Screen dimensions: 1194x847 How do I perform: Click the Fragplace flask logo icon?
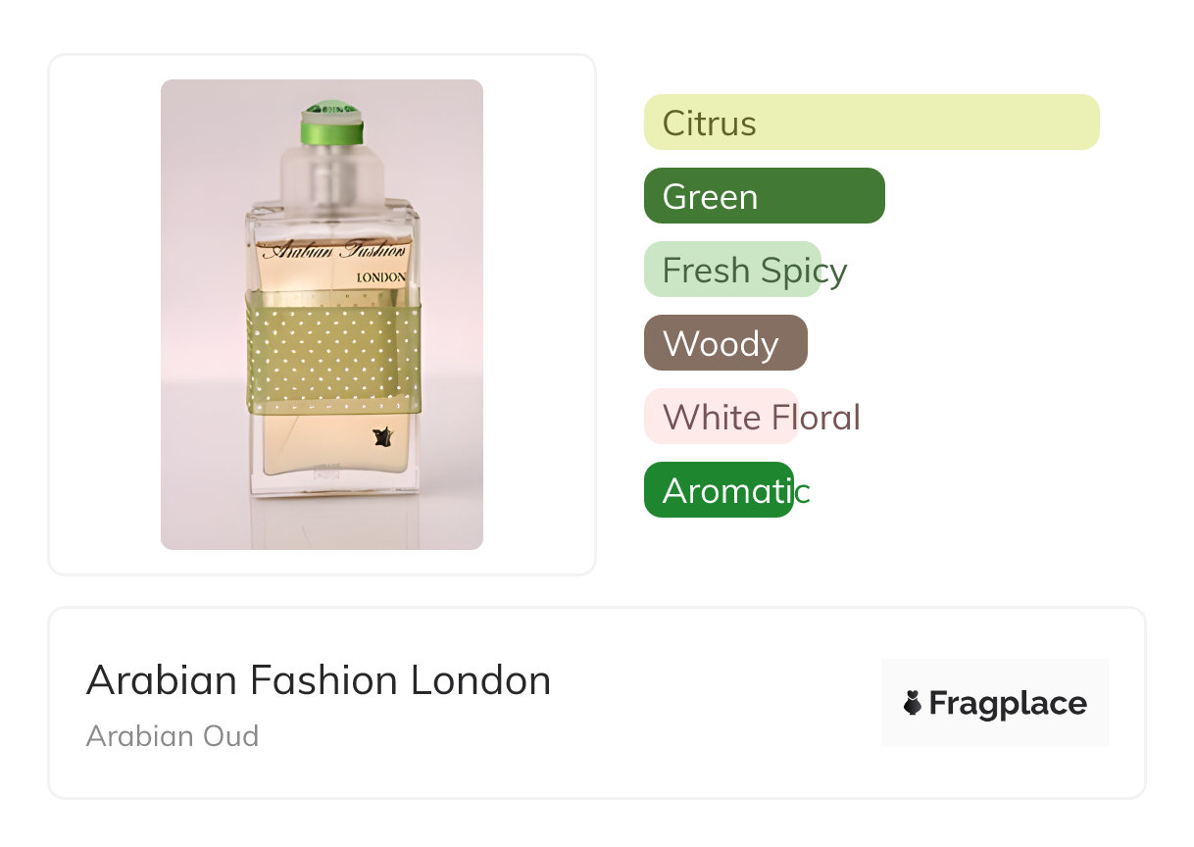pos(913,703)
